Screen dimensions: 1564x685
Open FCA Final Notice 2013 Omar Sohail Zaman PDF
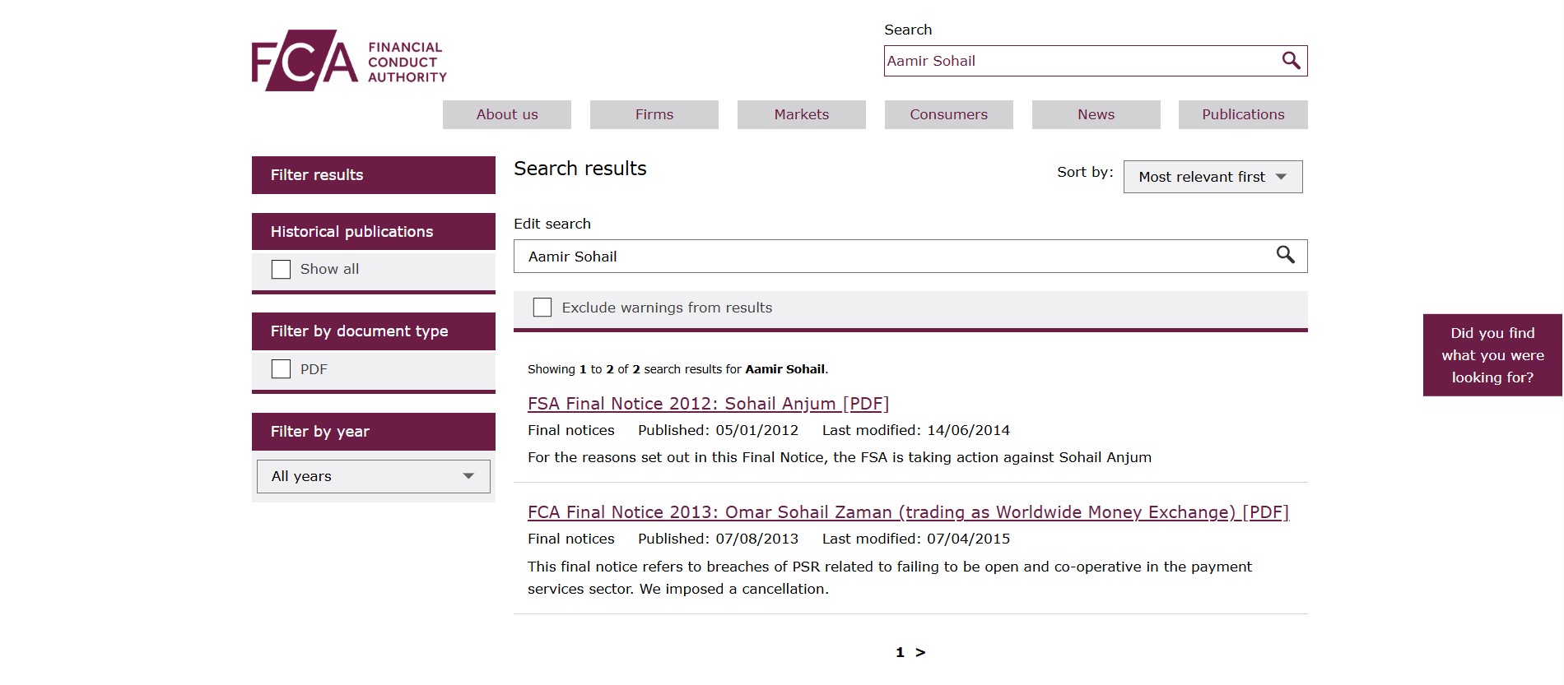[x=908, y=512]
